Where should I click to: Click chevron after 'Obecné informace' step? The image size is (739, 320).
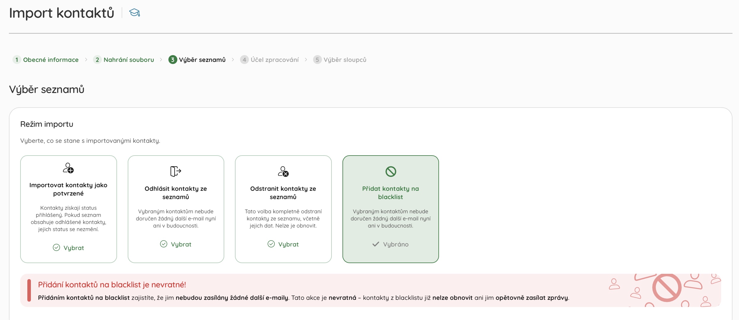tap(86, 60)
